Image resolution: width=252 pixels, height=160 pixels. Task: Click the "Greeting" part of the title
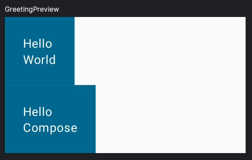pyautogui.click(x=19, y=9)
